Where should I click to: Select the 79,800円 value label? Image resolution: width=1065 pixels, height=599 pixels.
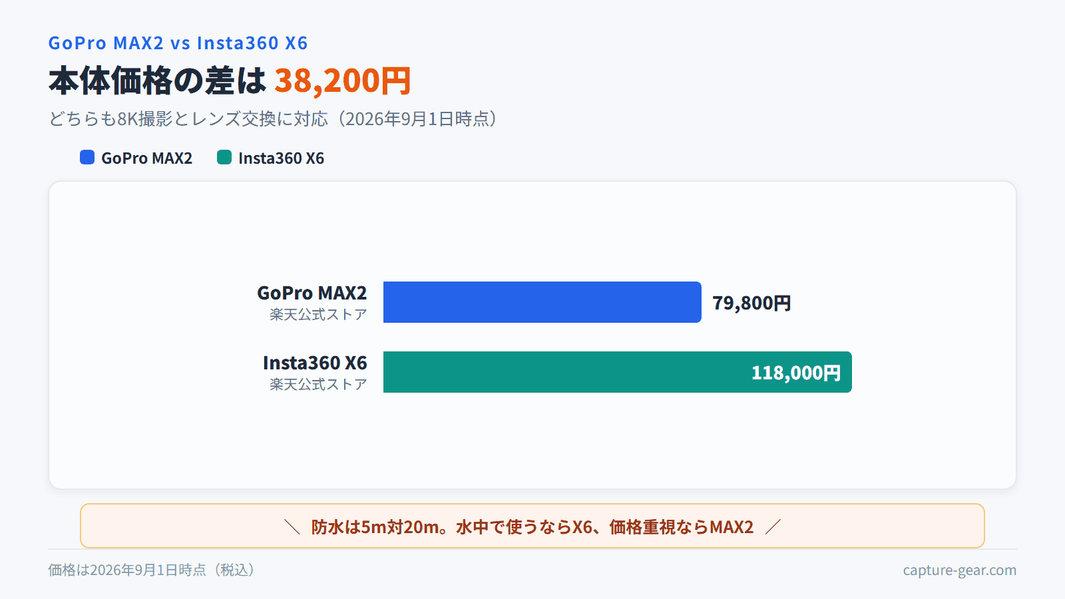click(x=751, y=303)
